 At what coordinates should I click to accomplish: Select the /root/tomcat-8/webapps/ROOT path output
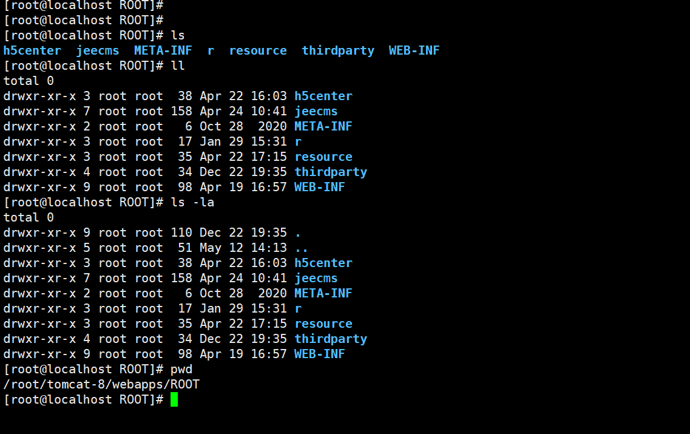tap(101, 384)
